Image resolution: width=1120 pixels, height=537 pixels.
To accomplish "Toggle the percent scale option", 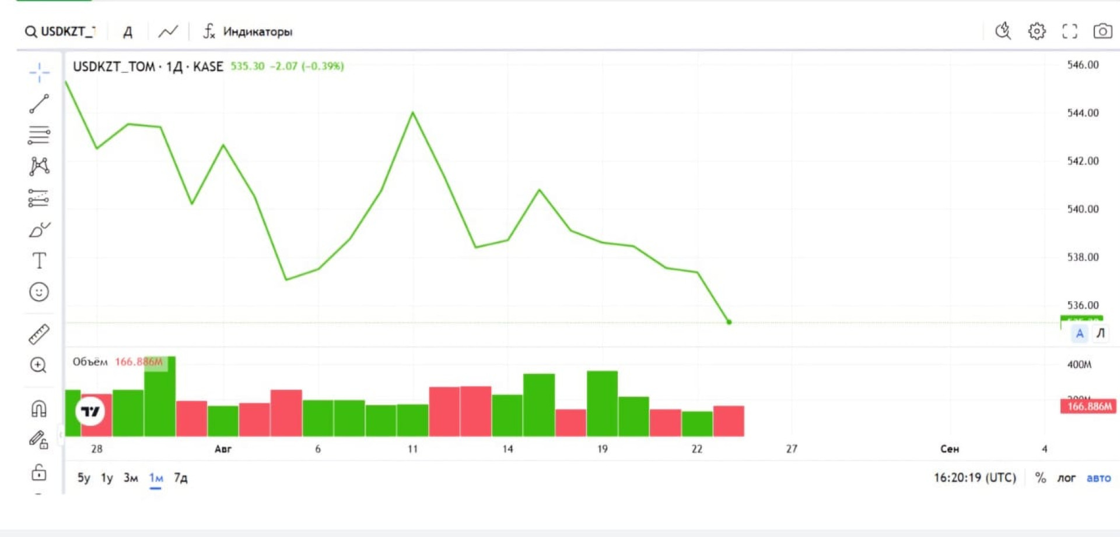I will coord(1040,478).
